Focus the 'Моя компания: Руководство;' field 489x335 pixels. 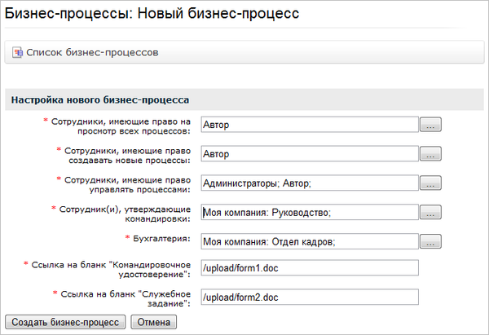pos(308,212)
